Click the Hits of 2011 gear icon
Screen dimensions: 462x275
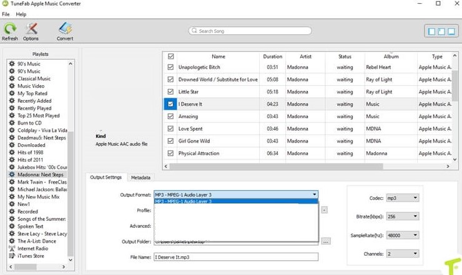[x=12, y=160]
